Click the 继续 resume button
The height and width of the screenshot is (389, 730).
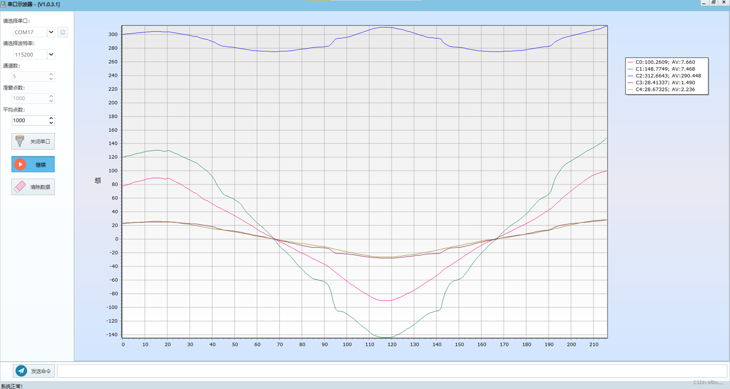pos(33,164)
